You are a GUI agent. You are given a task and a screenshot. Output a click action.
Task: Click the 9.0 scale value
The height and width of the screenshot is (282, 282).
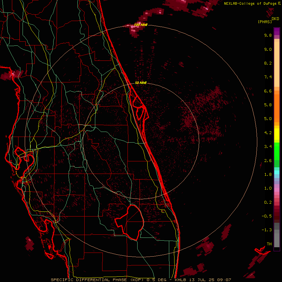point(268,49)
